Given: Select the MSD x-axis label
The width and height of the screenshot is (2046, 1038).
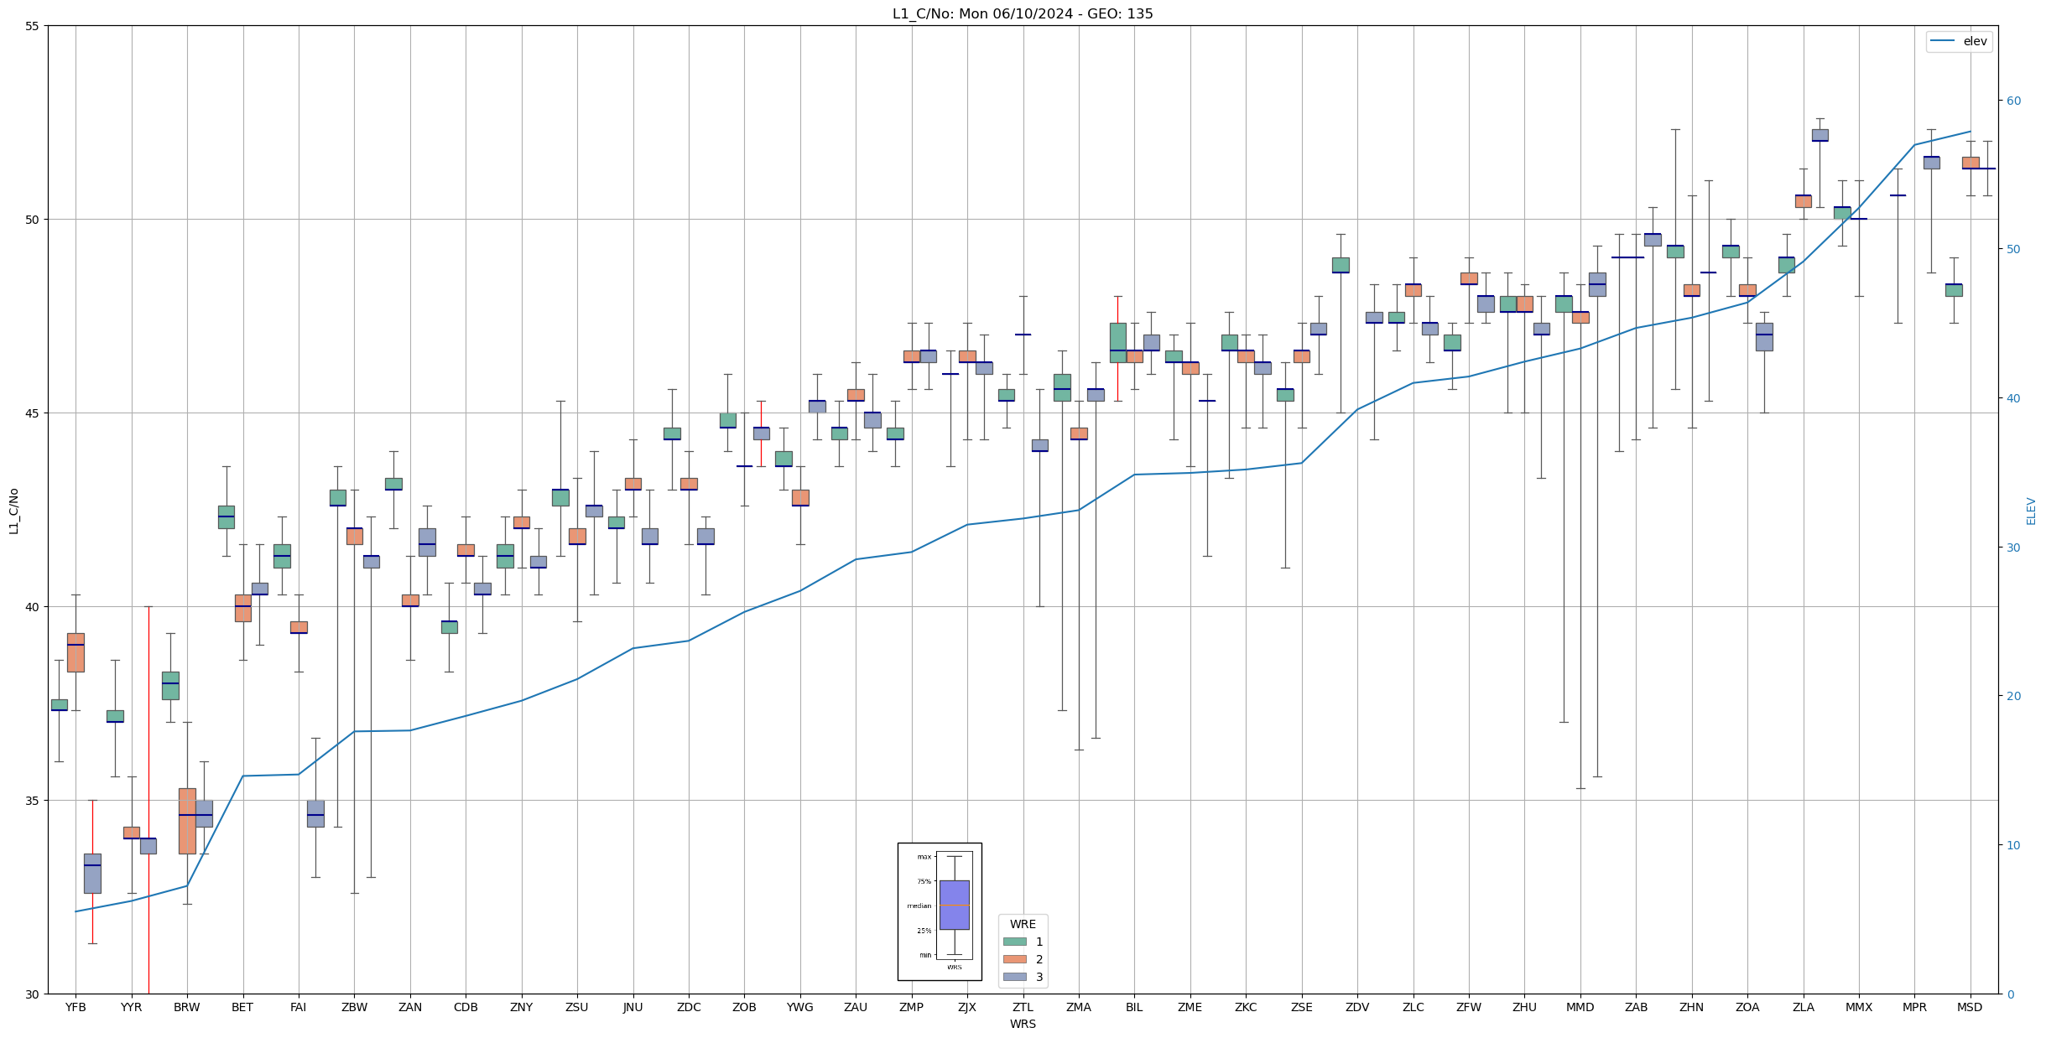Looking at the screenshot, I should (x=1971, y=1007).
